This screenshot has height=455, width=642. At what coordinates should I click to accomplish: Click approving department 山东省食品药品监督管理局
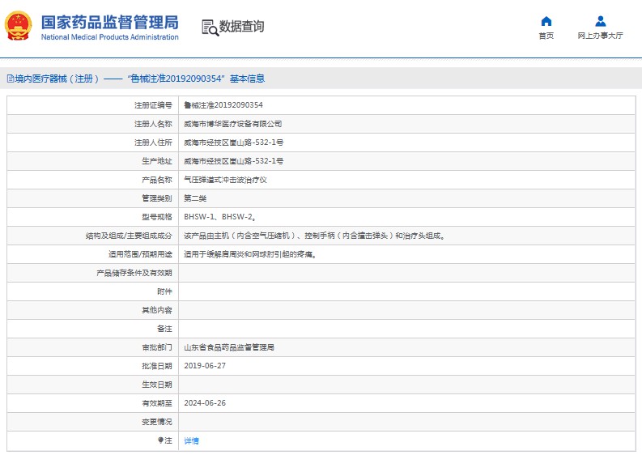pos(229,347)
